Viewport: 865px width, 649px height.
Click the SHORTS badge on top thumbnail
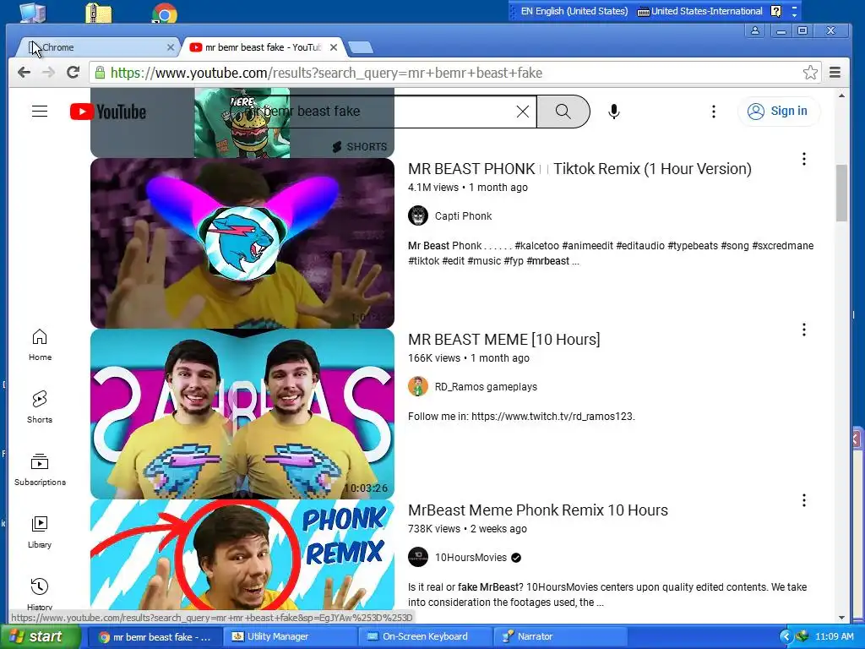click(x=360, y=147)
